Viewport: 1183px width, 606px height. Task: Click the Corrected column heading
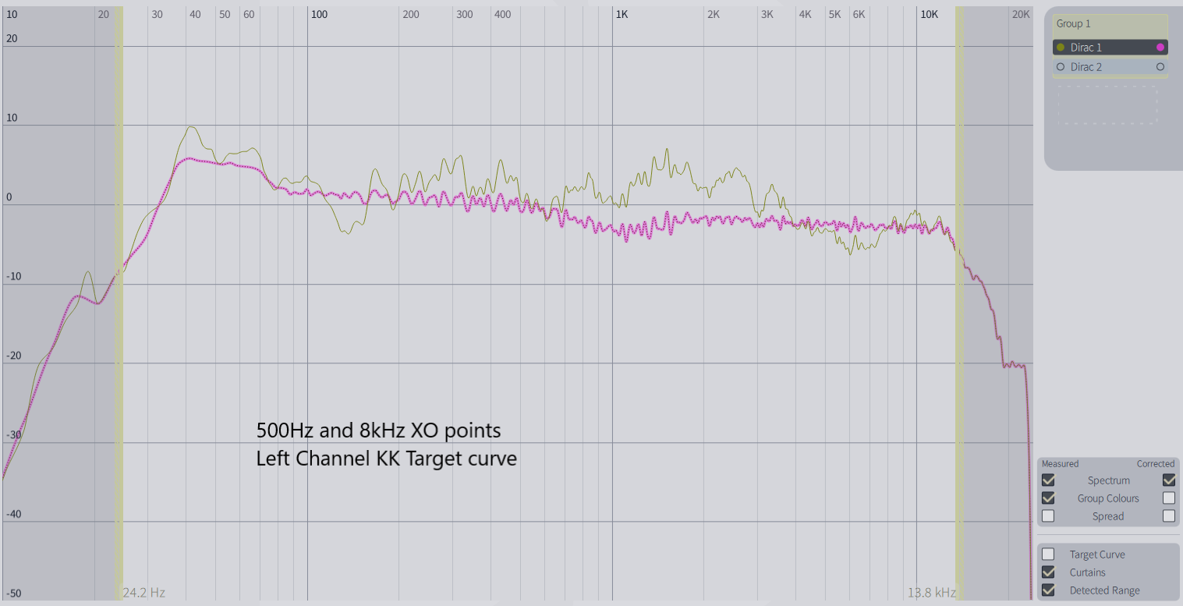pyautogui.click(x=1156, y=464)
